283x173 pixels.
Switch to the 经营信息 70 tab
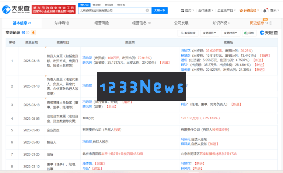pos(141,23)
